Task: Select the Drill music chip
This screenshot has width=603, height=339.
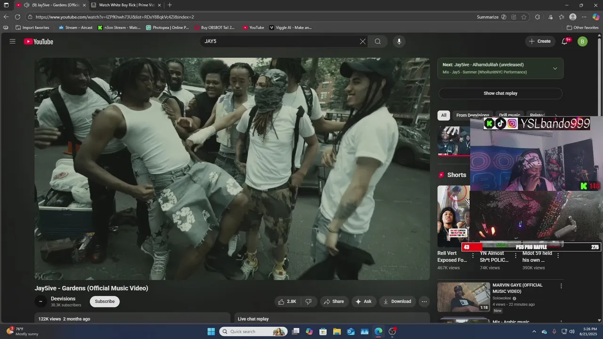Action: click(x=509, y=115)
